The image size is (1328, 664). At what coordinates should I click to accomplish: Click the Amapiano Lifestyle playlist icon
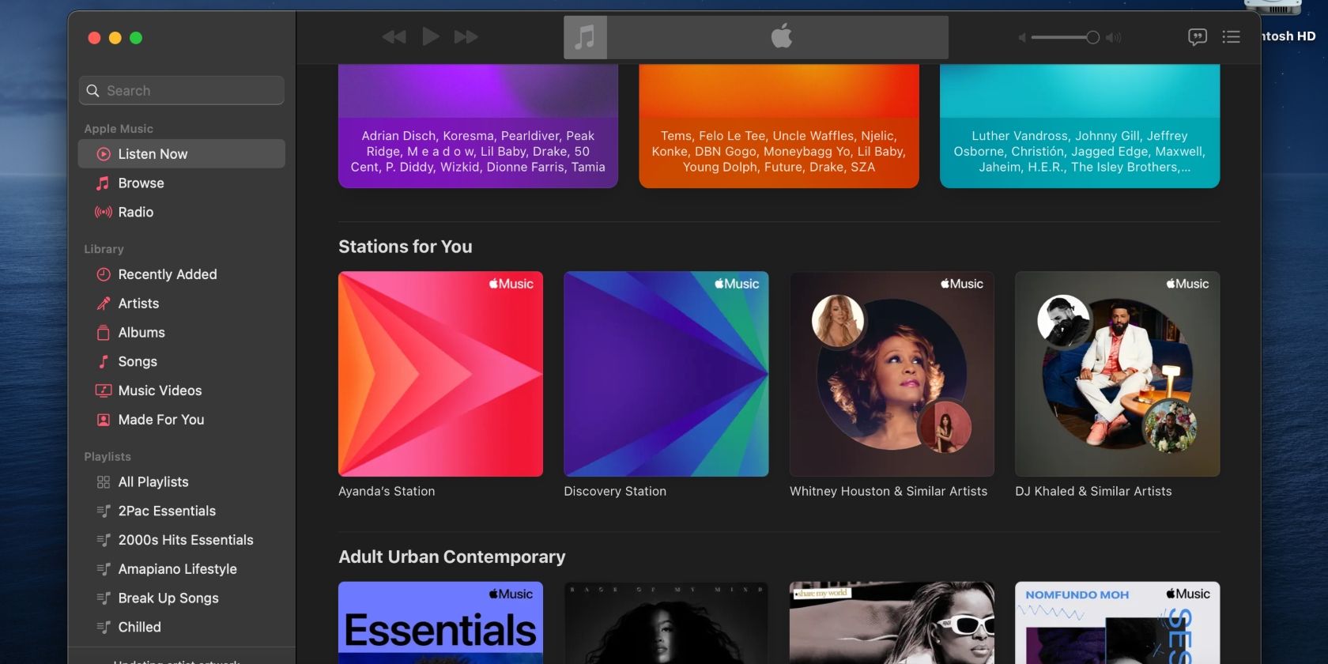click(x=104, y=569)
